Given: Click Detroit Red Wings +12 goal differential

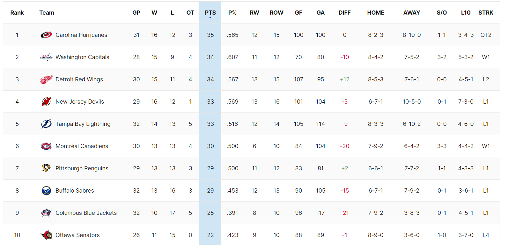Looking at the screenshot, I should pos(344,79).
